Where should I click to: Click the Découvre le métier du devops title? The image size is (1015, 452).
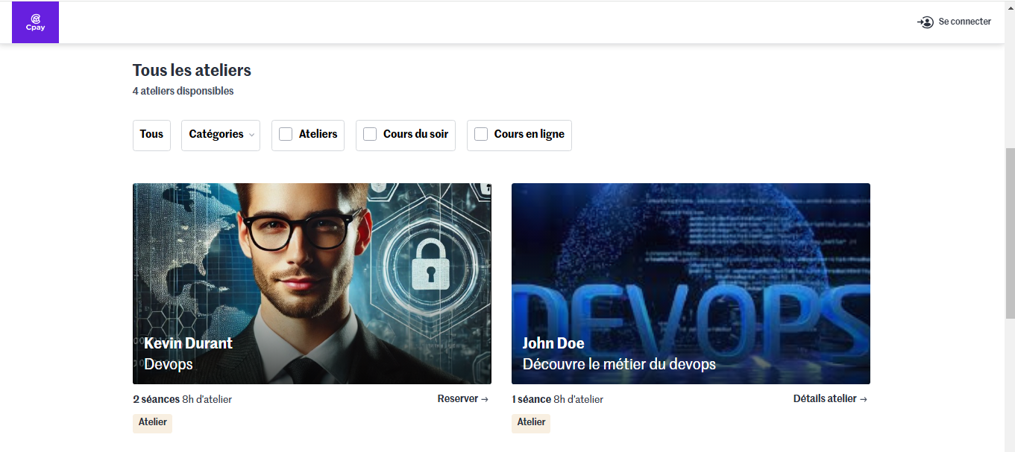click(619, 364)
